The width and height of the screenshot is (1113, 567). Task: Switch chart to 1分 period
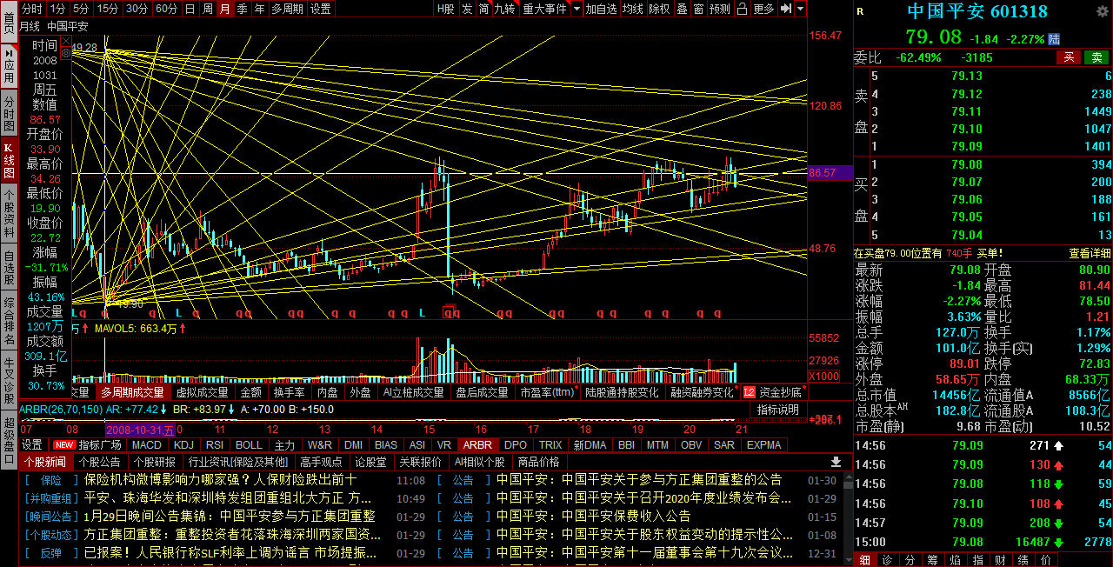(57, 9)
